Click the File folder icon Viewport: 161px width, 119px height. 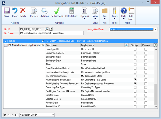(105, 11)
